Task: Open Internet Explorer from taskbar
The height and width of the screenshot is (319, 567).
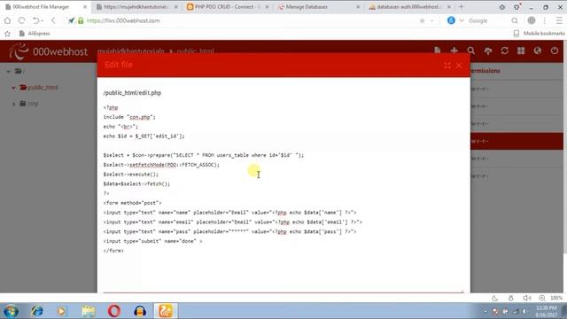Action: pyautogui.click(x=37, y=311)
